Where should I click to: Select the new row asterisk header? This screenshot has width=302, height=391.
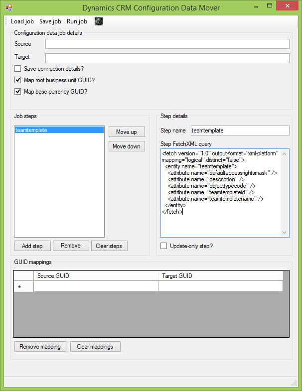pyautogui.click(x=23, y=286)
